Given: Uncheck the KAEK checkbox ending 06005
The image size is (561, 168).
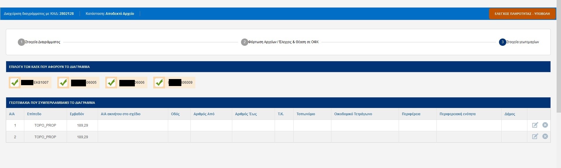Looking at the screenshot, I should [x=63, y=83].
